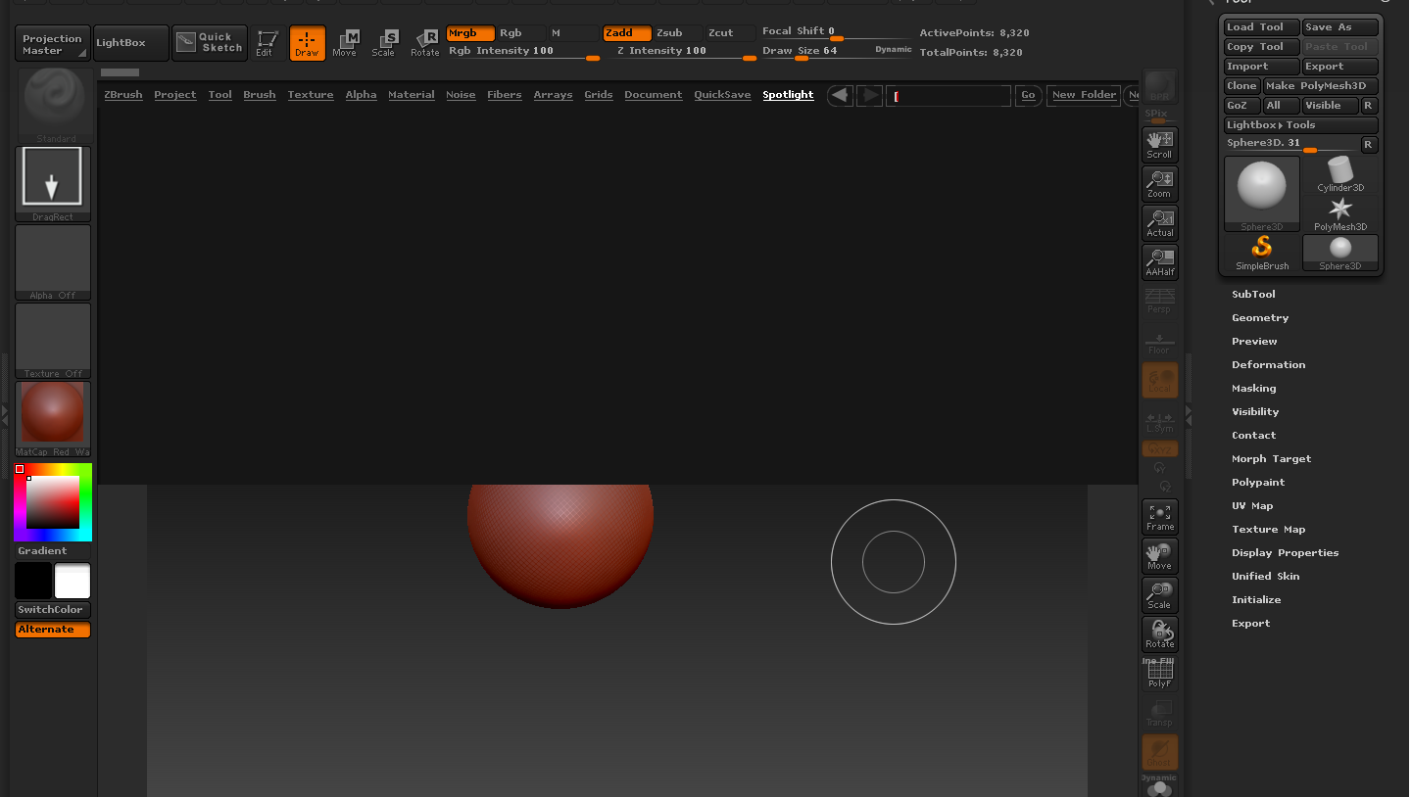Toggle Rgb channel
The height and width of the screenshot is (797, 1411).
(520, 33)
